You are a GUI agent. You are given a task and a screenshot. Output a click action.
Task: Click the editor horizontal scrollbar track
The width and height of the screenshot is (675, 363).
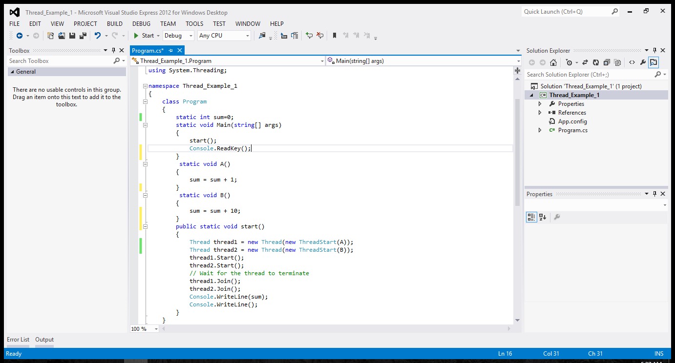point(337,329)
